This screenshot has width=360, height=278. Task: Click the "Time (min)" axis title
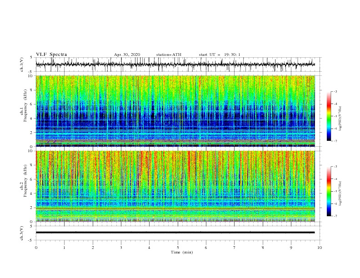click(x=182, y=252)
